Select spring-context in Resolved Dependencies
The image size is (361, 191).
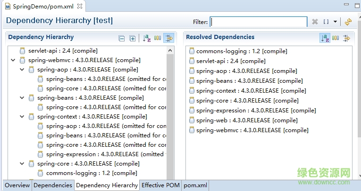251,91
